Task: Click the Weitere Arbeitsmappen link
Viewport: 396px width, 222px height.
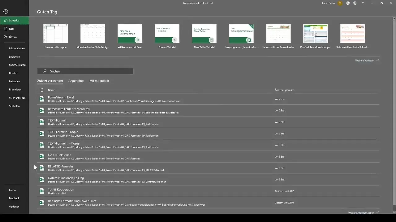Action: (364, 212)
